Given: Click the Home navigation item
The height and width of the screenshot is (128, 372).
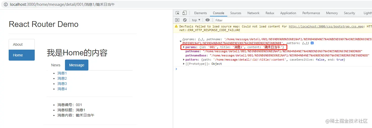Looking at the screenshot, I should (x=22, y=55).
